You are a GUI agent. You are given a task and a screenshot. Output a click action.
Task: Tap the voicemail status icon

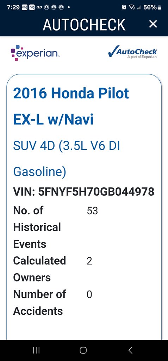tap(39, 7)
